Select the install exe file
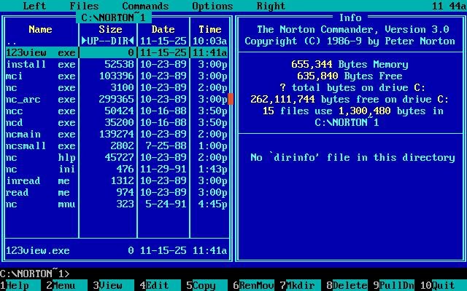 117,64
